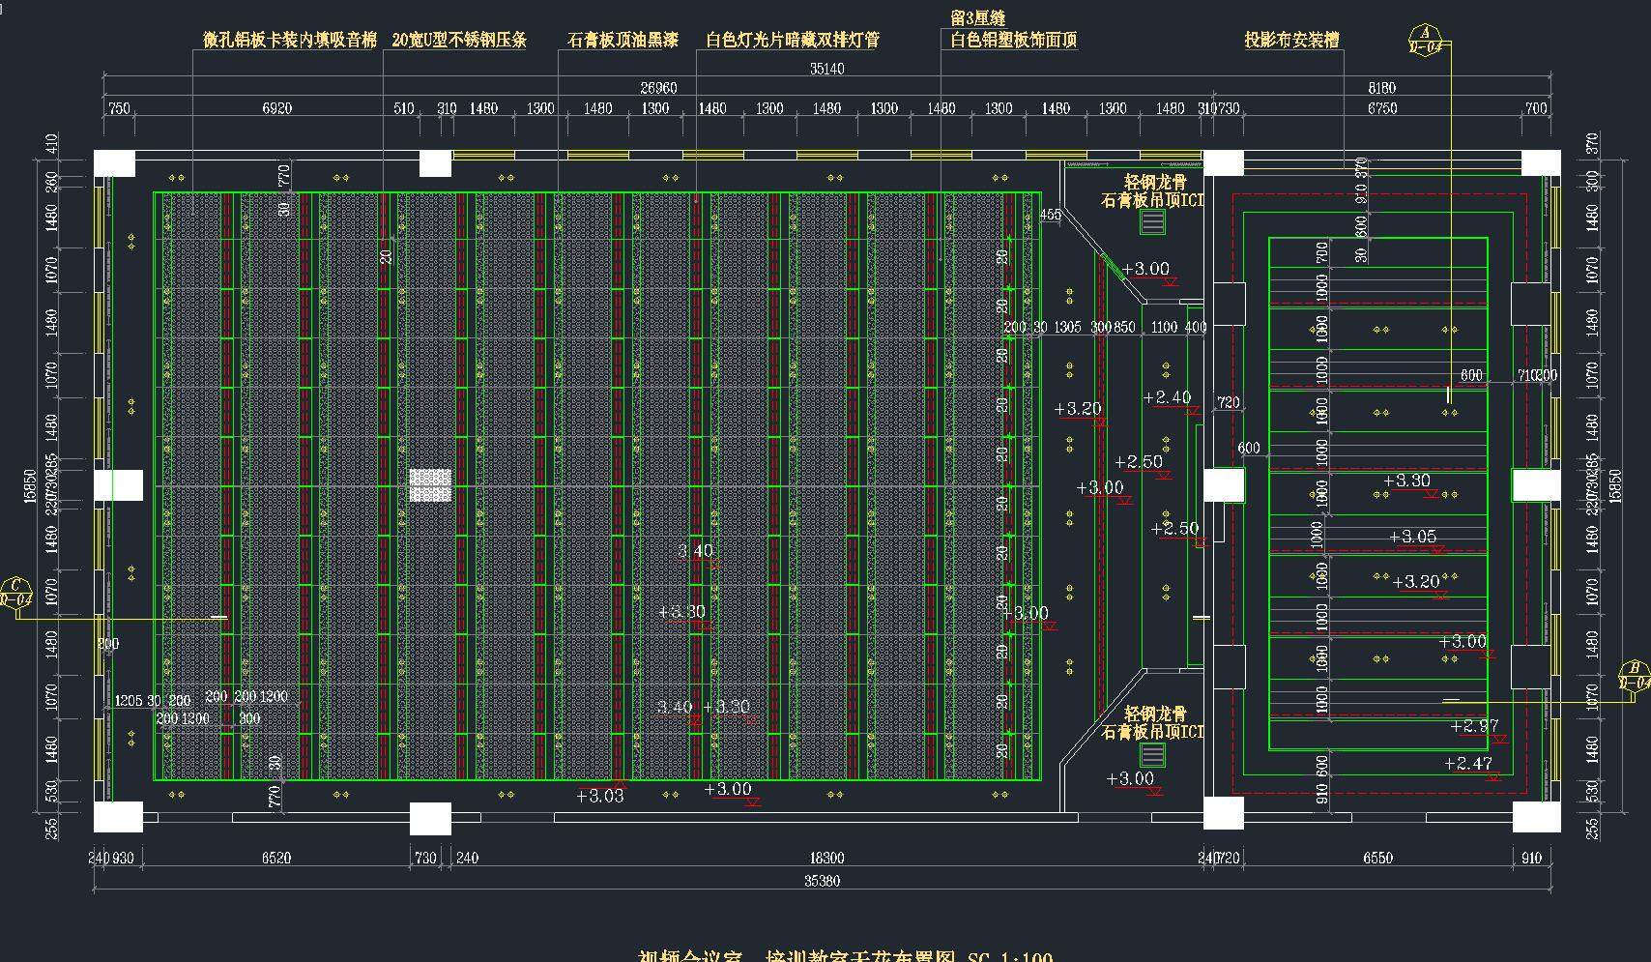Select the 白色铝塑板饰面顶 annotation label
Viewport: 1651px width, 962px height.
pyautogui.click(x=1013, y=41)
